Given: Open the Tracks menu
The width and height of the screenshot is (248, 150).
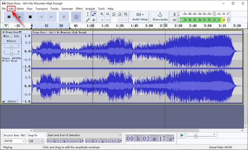Looking at the screenshot, I should coord(55,9).
